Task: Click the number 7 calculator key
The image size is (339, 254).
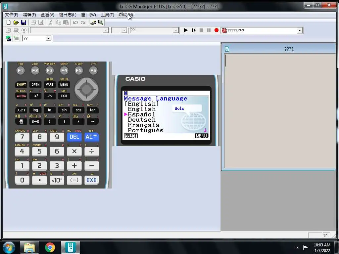Action: click(22, 137)
